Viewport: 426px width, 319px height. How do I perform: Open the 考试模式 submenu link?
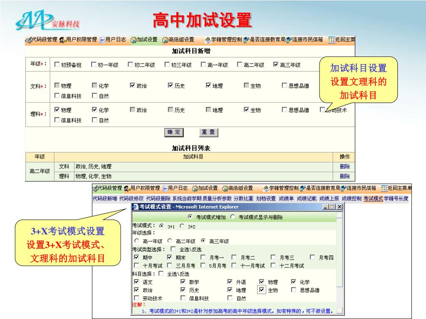click(x=373, y=199)
